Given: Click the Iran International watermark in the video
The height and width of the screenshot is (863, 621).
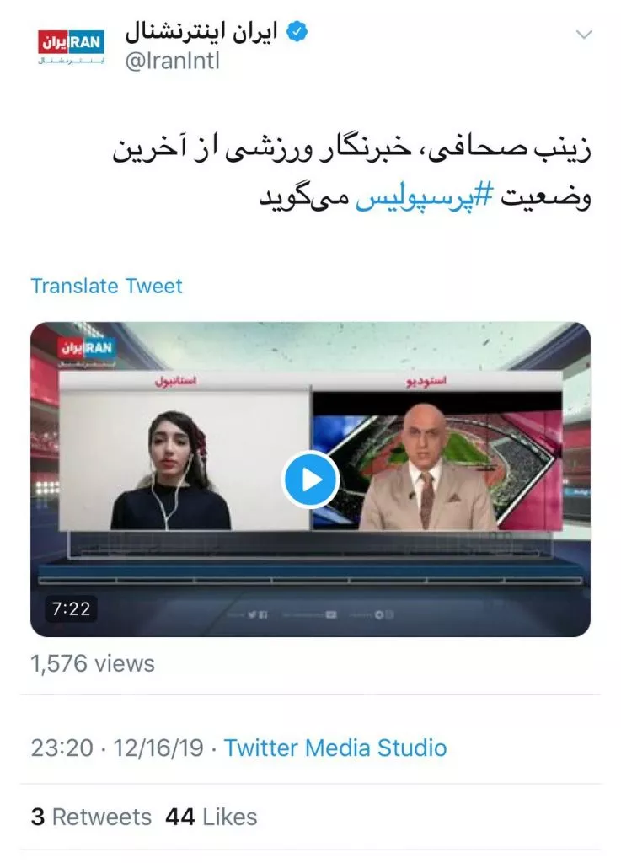Looking at the screenshot, I should tap(86, 351).
